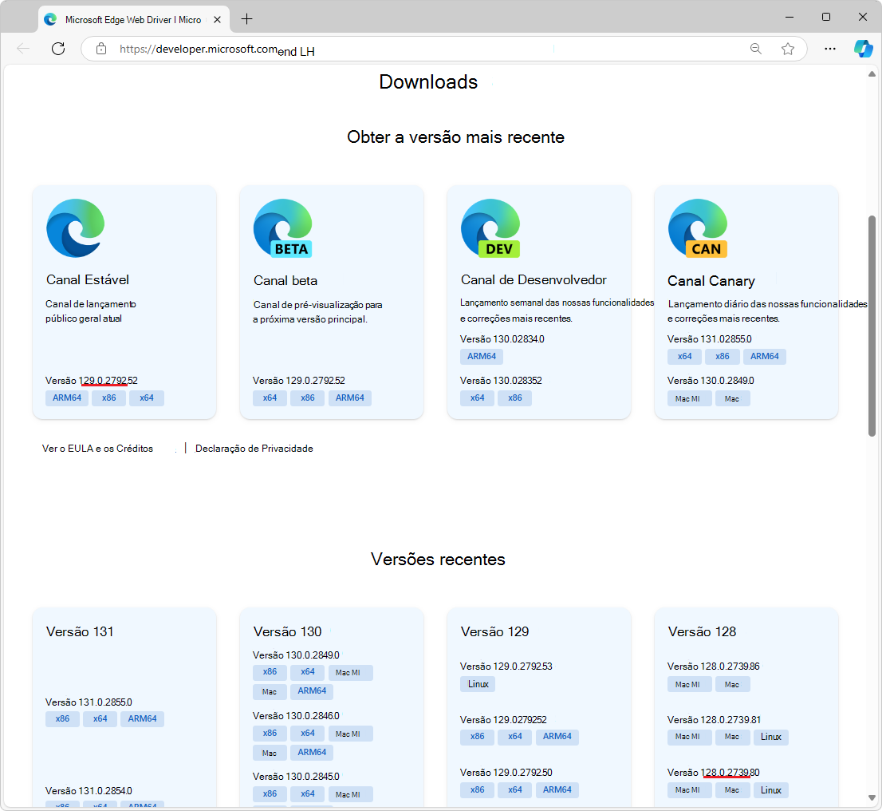This screenshot has width=882, height=811.
Task: Download Linux build of Versão 129.0.2792.53
Action: coord(477,683)
